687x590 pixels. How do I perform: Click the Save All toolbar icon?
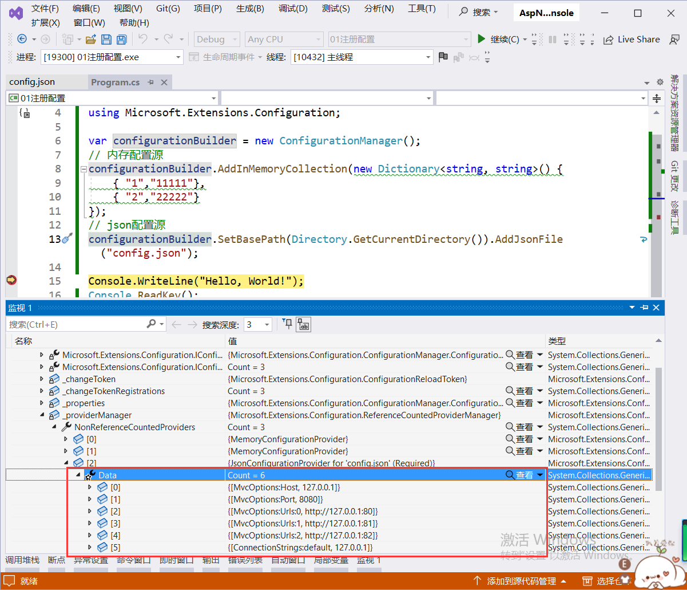pos(121,40)
